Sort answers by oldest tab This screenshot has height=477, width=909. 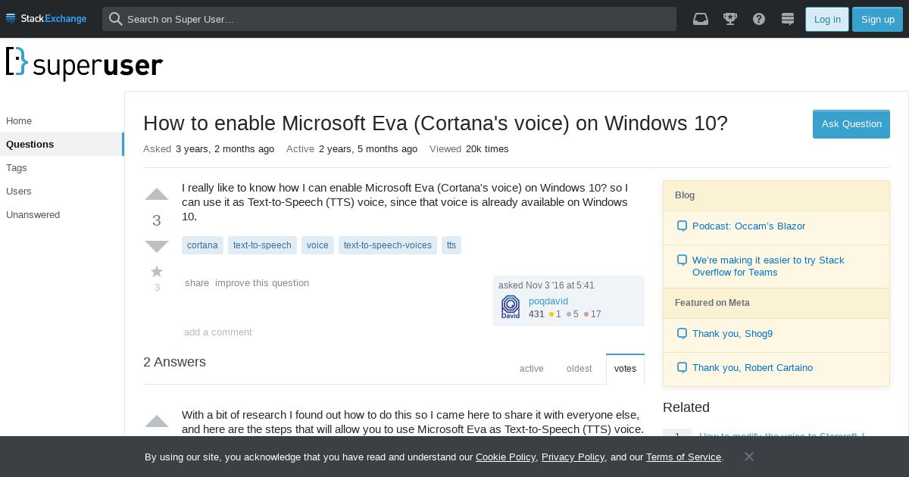pos(579,369)
